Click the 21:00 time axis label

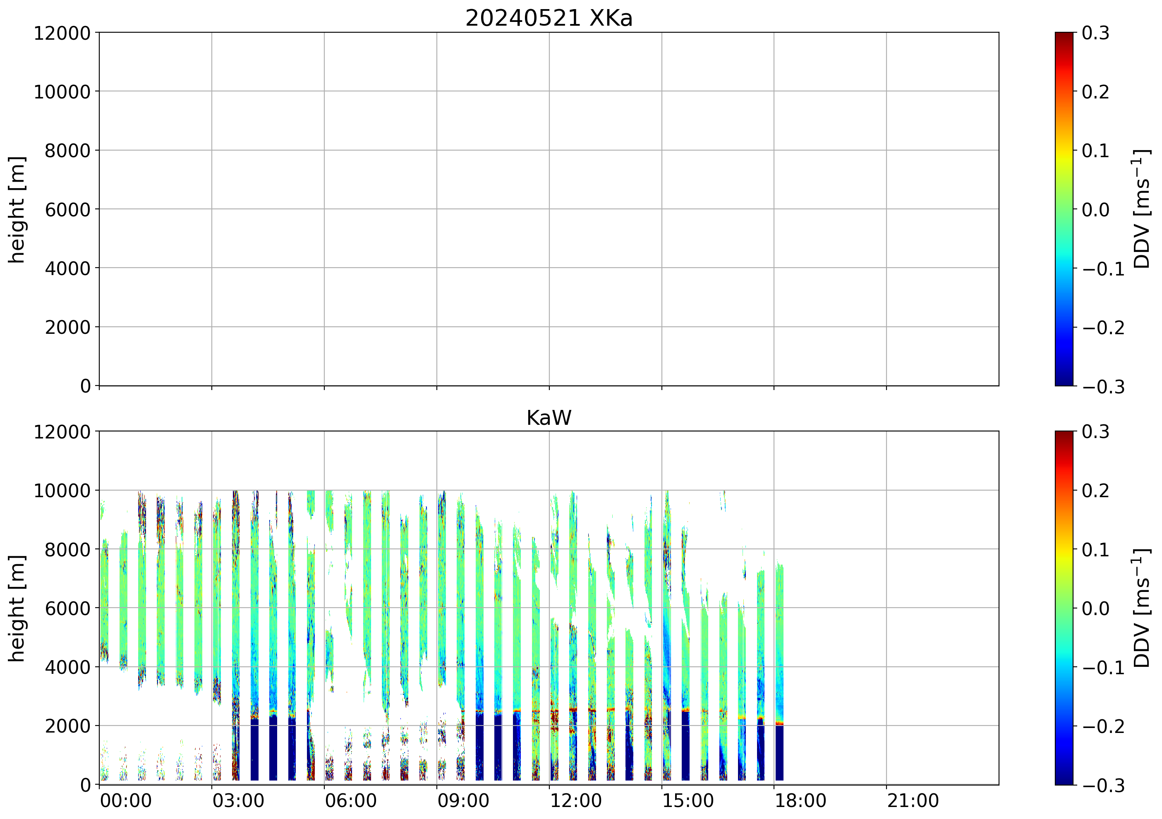click(913, 801)
